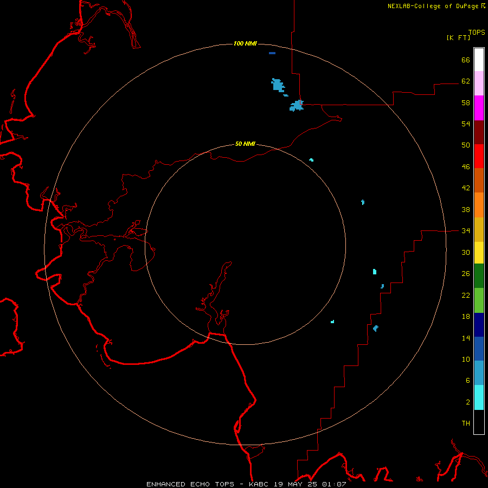
Task: Click the small cyan echo just outside the 50 NMI ring
Action: coord(312,160)
